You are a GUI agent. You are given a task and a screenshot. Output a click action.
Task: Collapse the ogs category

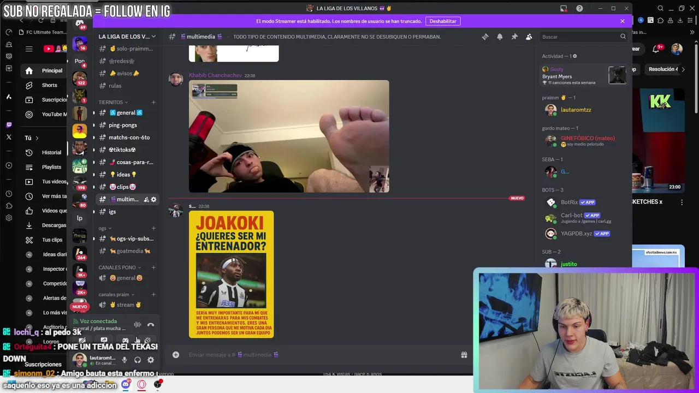(105, 228)
